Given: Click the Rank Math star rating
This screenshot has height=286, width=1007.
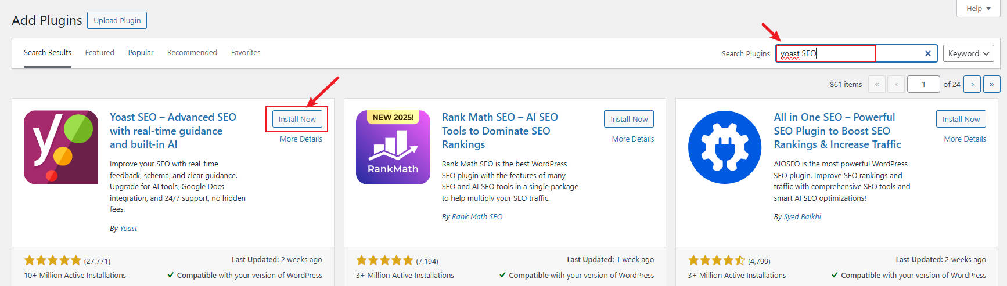Looking at the screenshot, I should (x=384, y=260).
